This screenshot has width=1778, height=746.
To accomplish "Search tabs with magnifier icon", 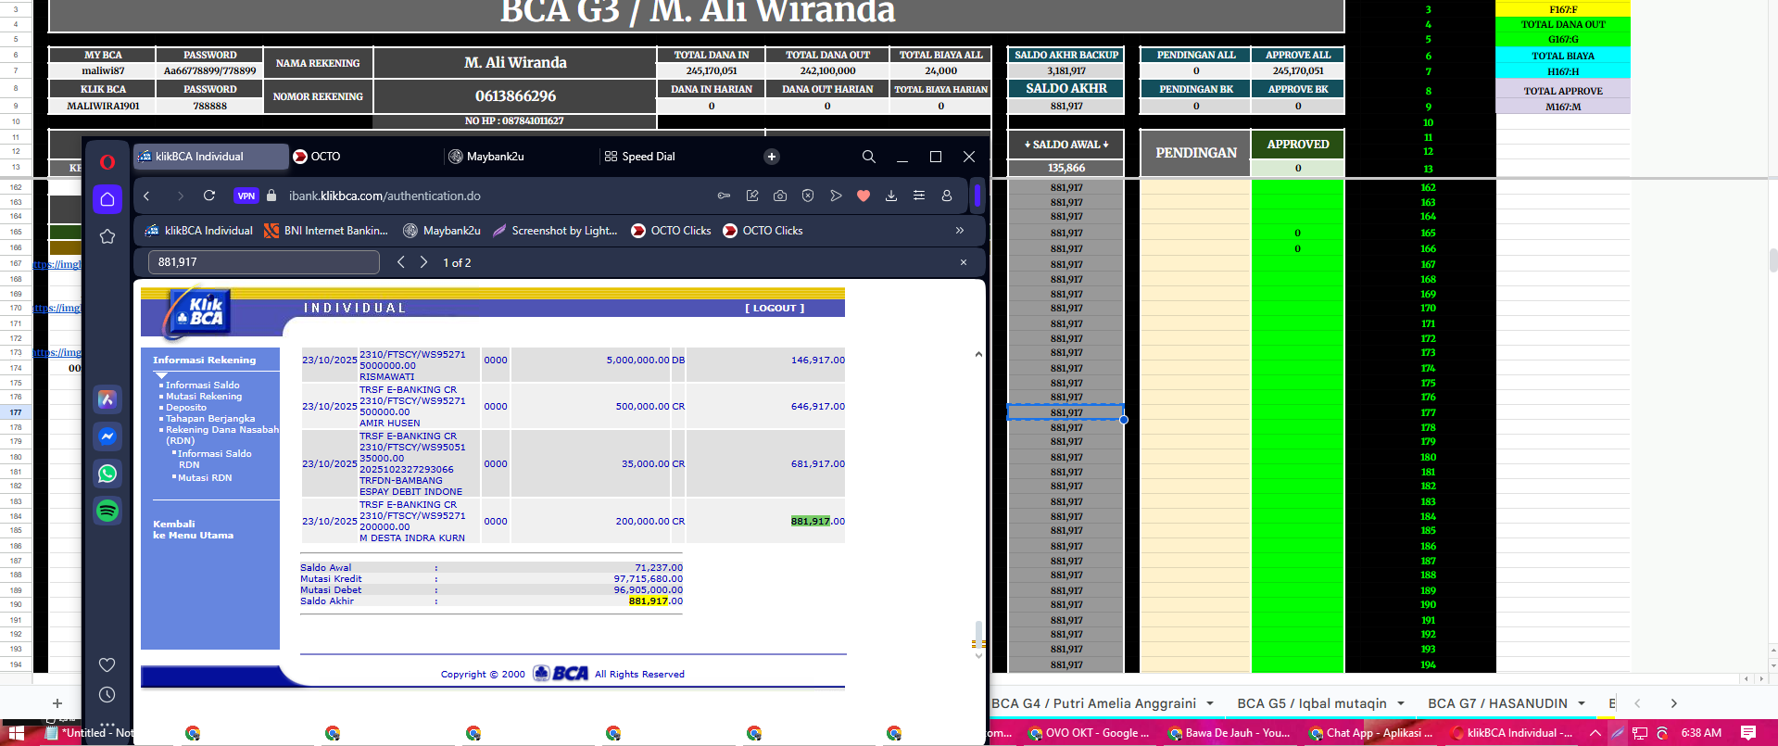I will point(869,157).
